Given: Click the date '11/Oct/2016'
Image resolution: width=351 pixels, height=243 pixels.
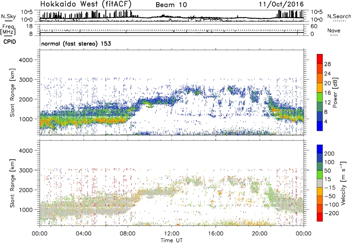Looking at the screenshot, I should coord(281,4).
